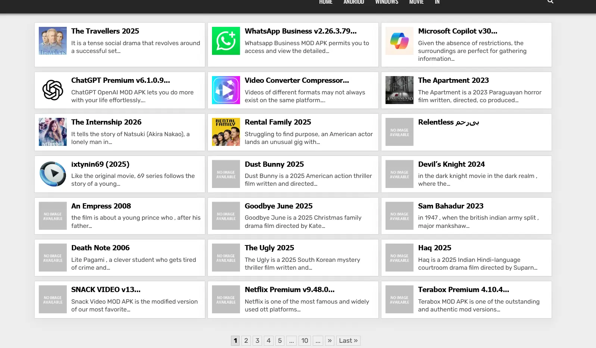Open Dust Bunny 2025 title link

tap(274, 164)
